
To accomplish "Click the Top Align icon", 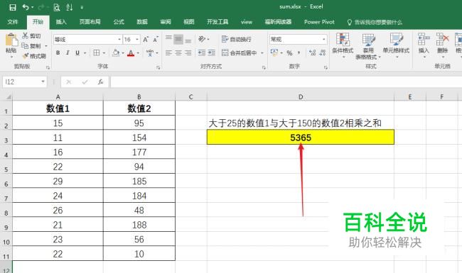I will (x=168, y=38).
